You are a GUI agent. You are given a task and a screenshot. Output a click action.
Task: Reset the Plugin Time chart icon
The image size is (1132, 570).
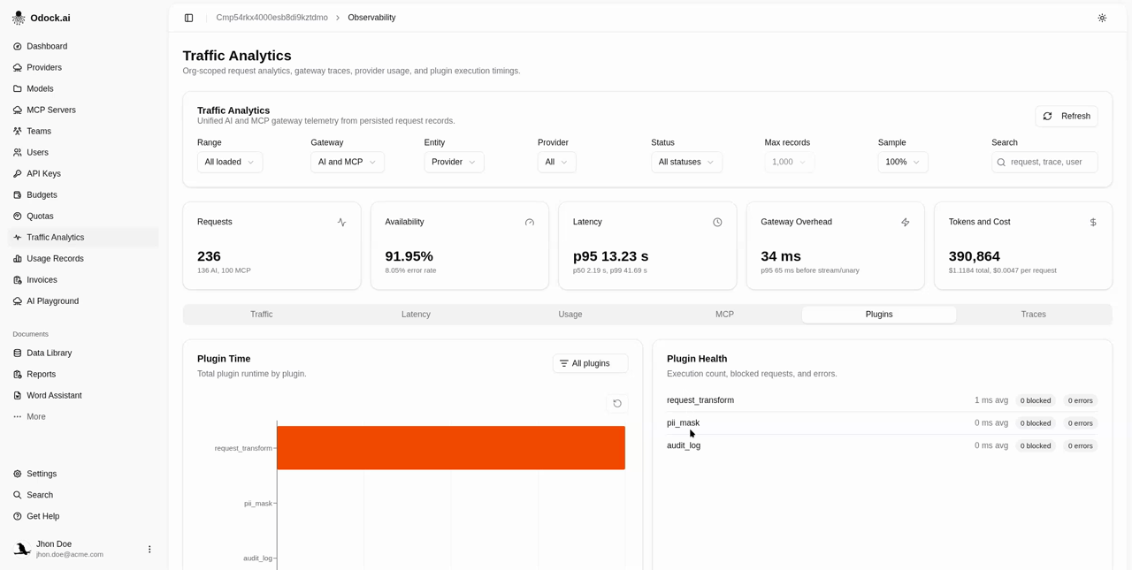click(617, 404)
